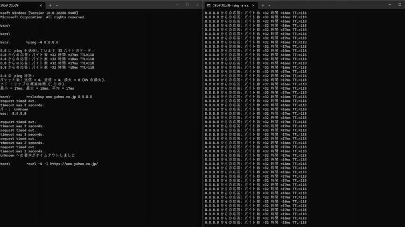405x227 pixels.
Task: Close the ping -4 -t tab in right window
Action: tap(253, 5)
